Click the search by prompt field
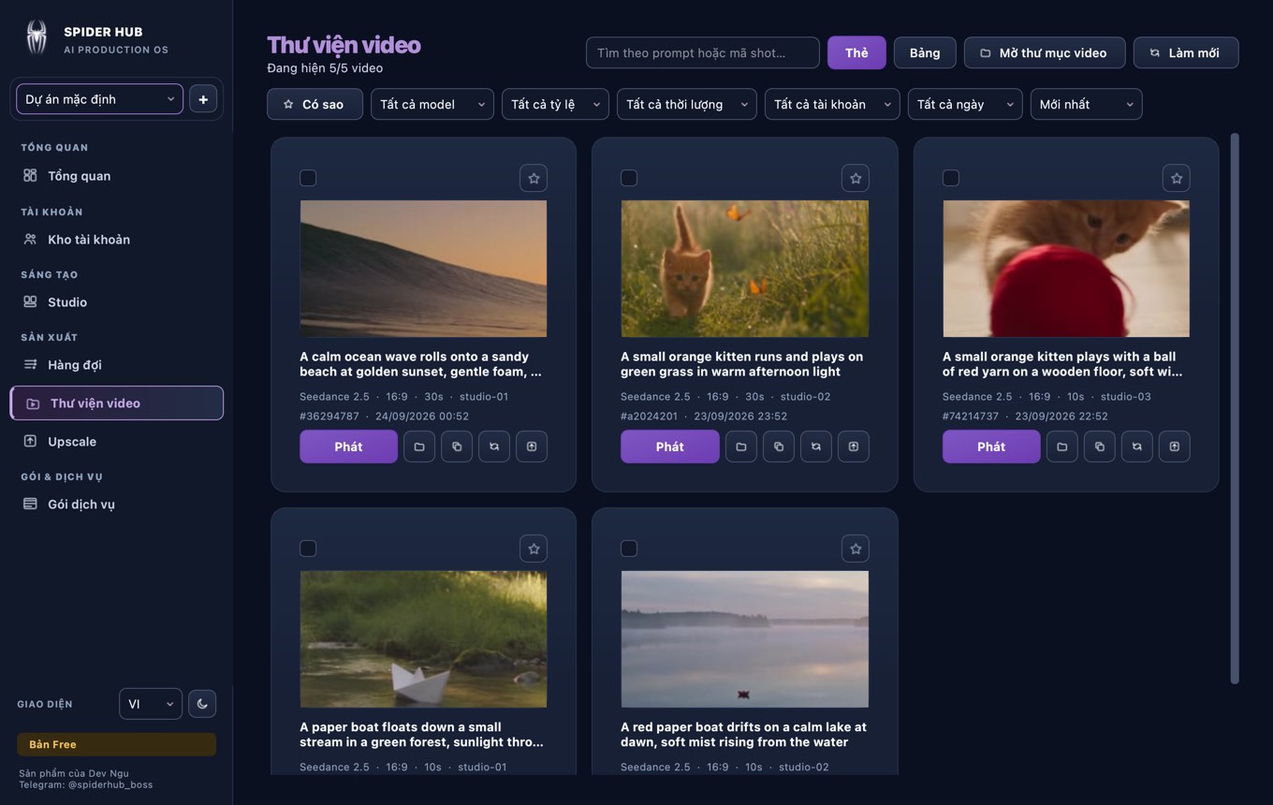Image resolution: width=1273 pixels, height=805 pixels. 702,53
